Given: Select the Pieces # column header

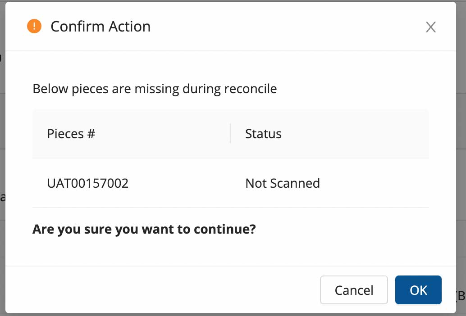Looking at the screenshot, I should (71, 134).
